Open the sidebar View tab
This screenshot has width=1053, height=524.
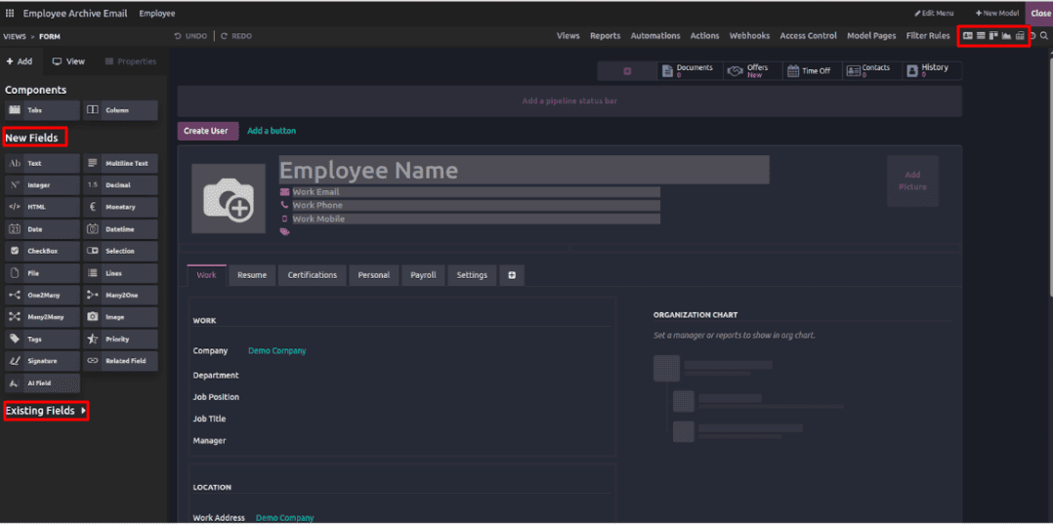[x=68, y=61]
